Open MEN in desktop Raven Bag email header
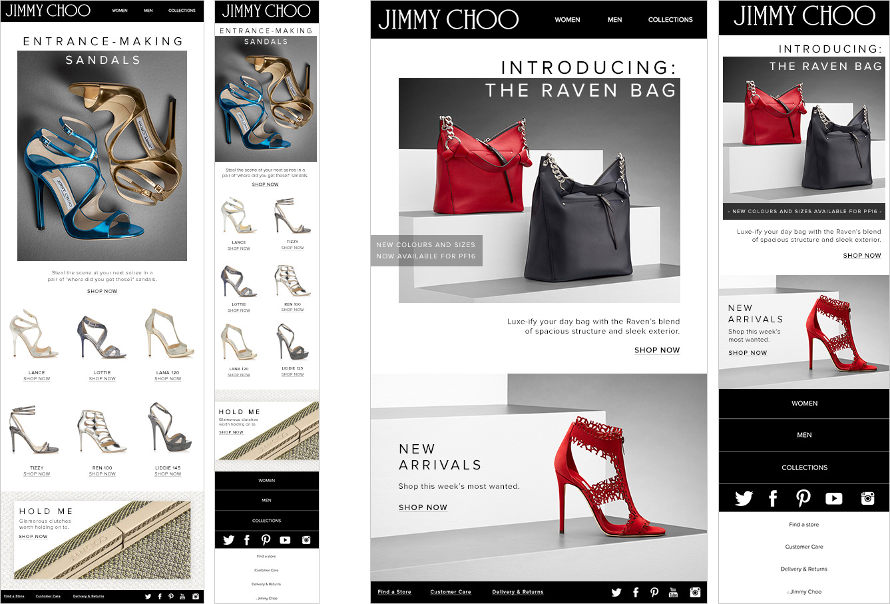The height and width of the screenshot is (604, 890). [615, 20]
